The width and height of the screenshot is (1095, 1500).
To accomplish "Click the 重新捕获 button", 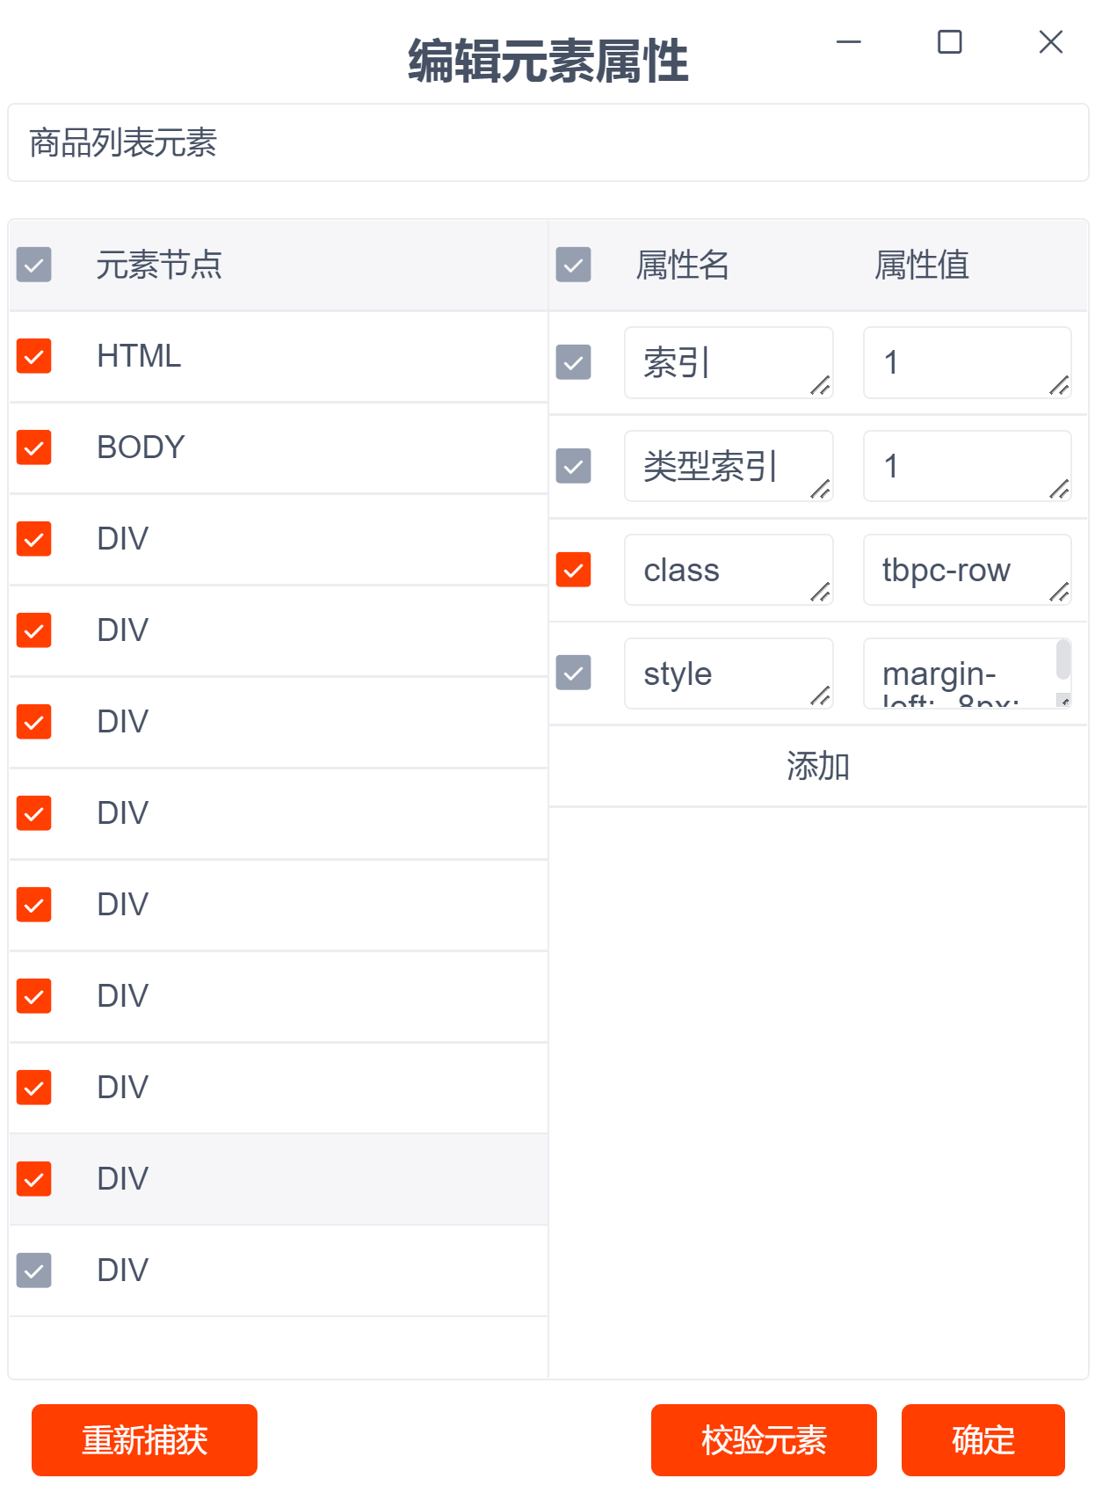I will pyautogui.click(x=144, y=1440).
